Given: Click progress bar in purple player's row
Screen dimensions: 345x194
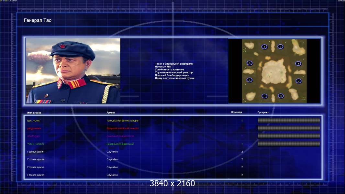Looking at the screenshot, I should (x=289, y=136).
